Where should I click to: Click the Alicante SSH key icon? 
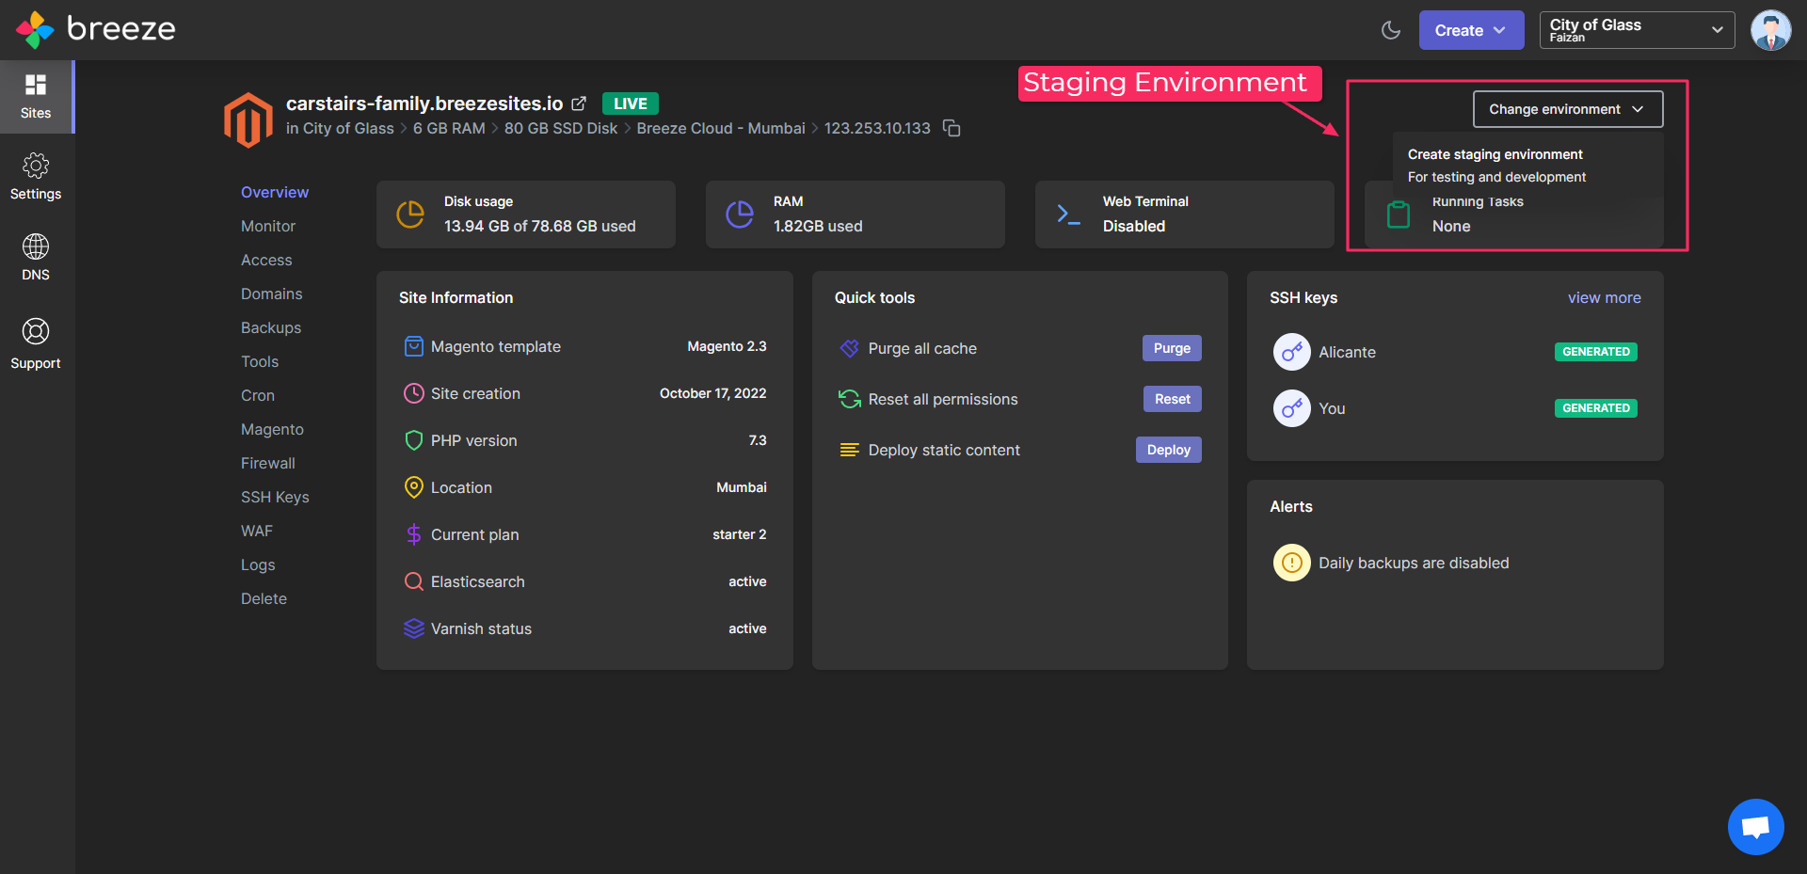[x=1292, y=352]
